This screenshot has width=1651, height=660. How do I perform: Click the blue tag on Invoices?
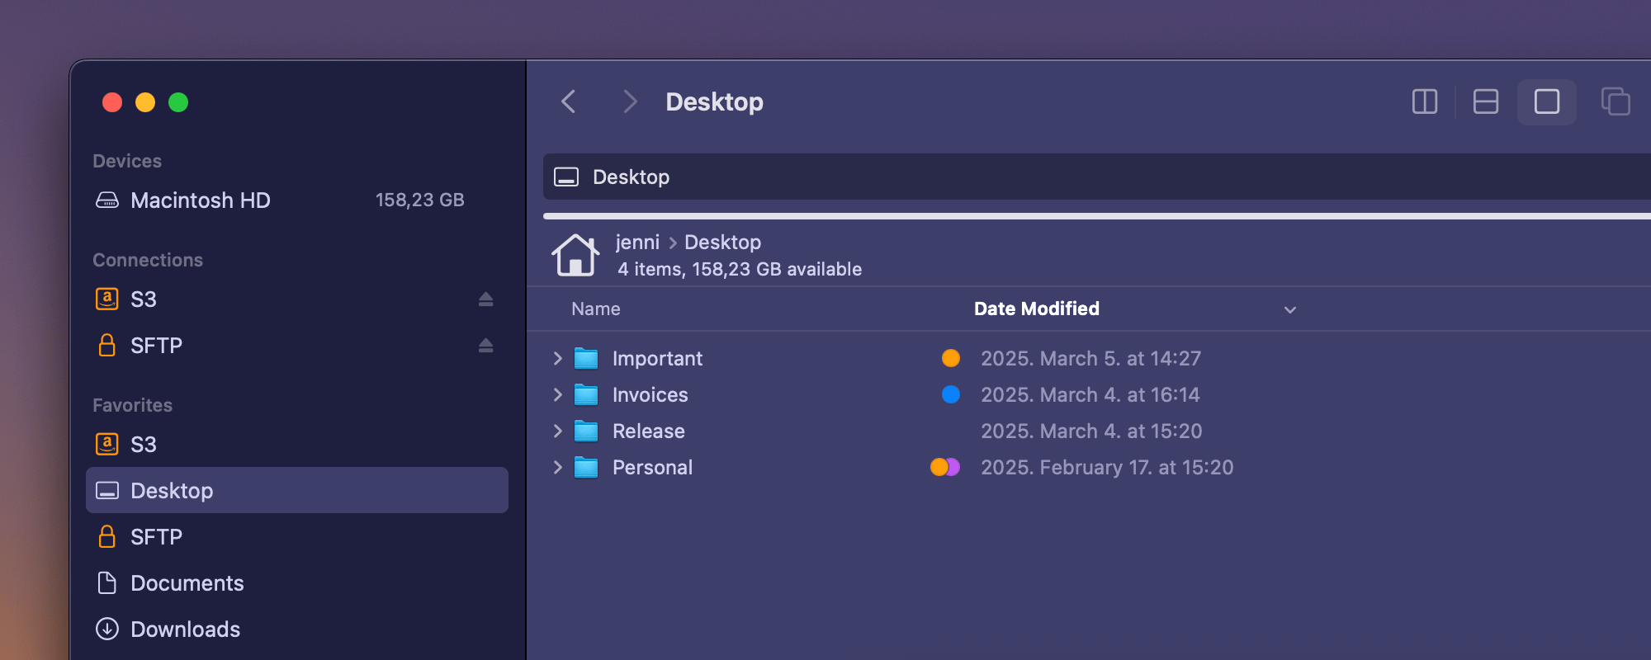pyautogui.click(x=951, y=394)
